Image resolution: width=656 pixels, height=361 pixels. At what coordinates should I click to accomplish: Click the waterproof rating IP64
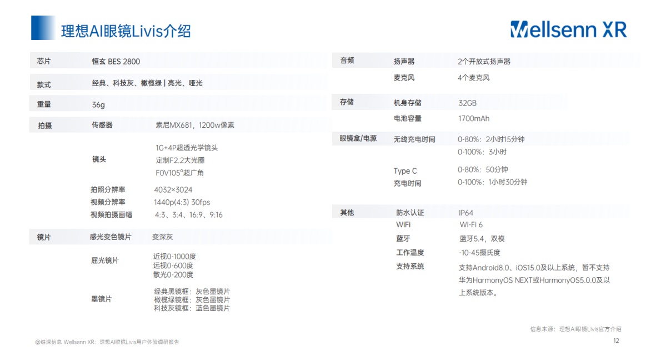[466, 213]
